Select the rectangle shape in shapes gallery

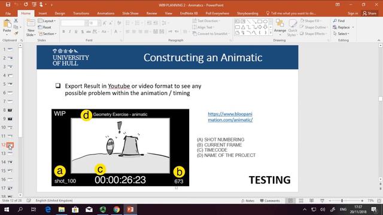coord(260,21)
